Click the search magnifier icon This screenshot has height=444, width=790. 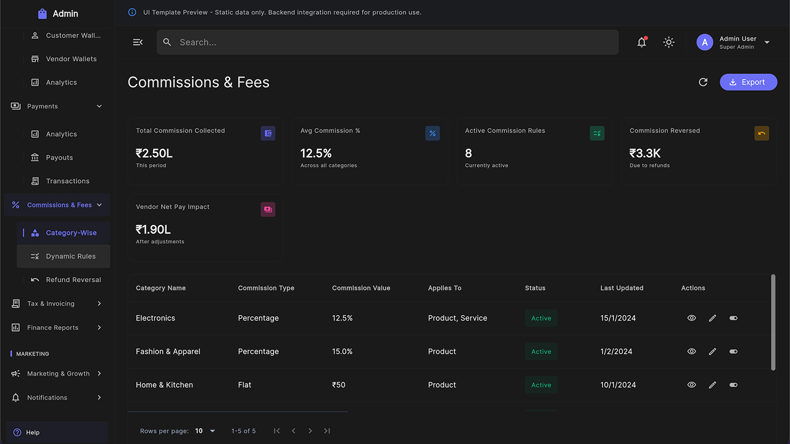(167, 42)
